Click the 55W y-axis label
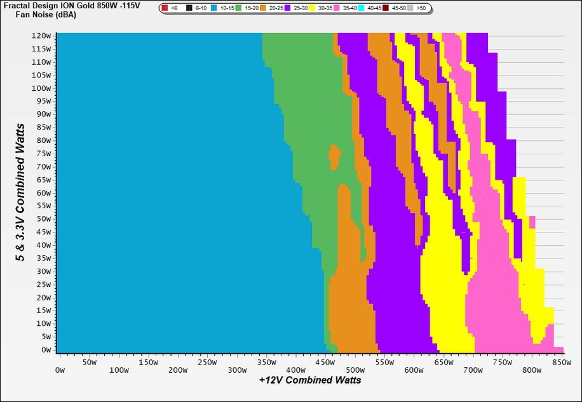The image size is (582, 402). coord(43,206)
